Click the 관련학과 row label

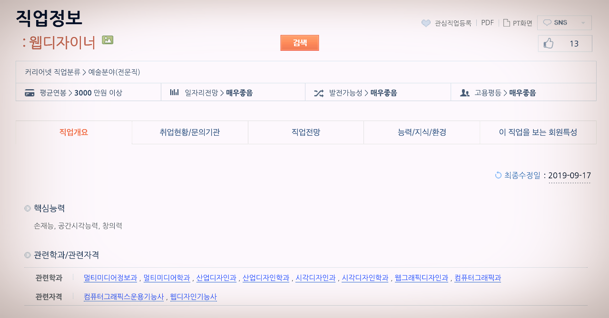(49, 278)
